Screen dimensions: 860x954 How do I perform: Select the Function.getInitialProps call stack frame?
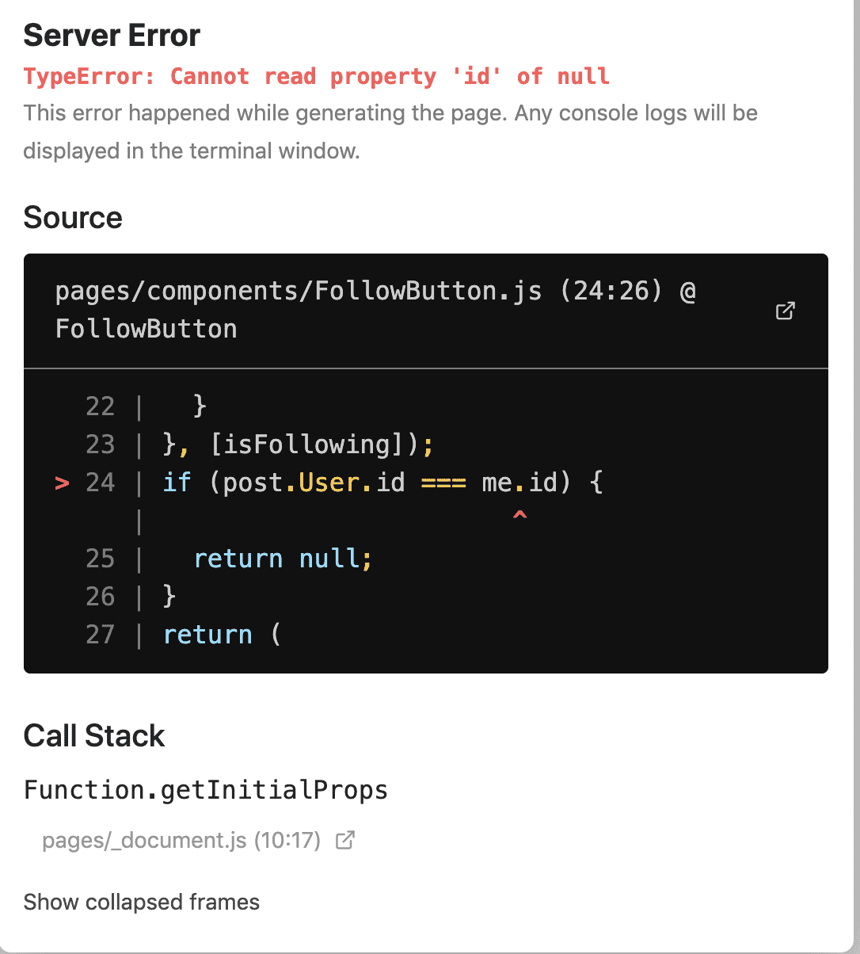pyautogui.click(x=206, y=790)
